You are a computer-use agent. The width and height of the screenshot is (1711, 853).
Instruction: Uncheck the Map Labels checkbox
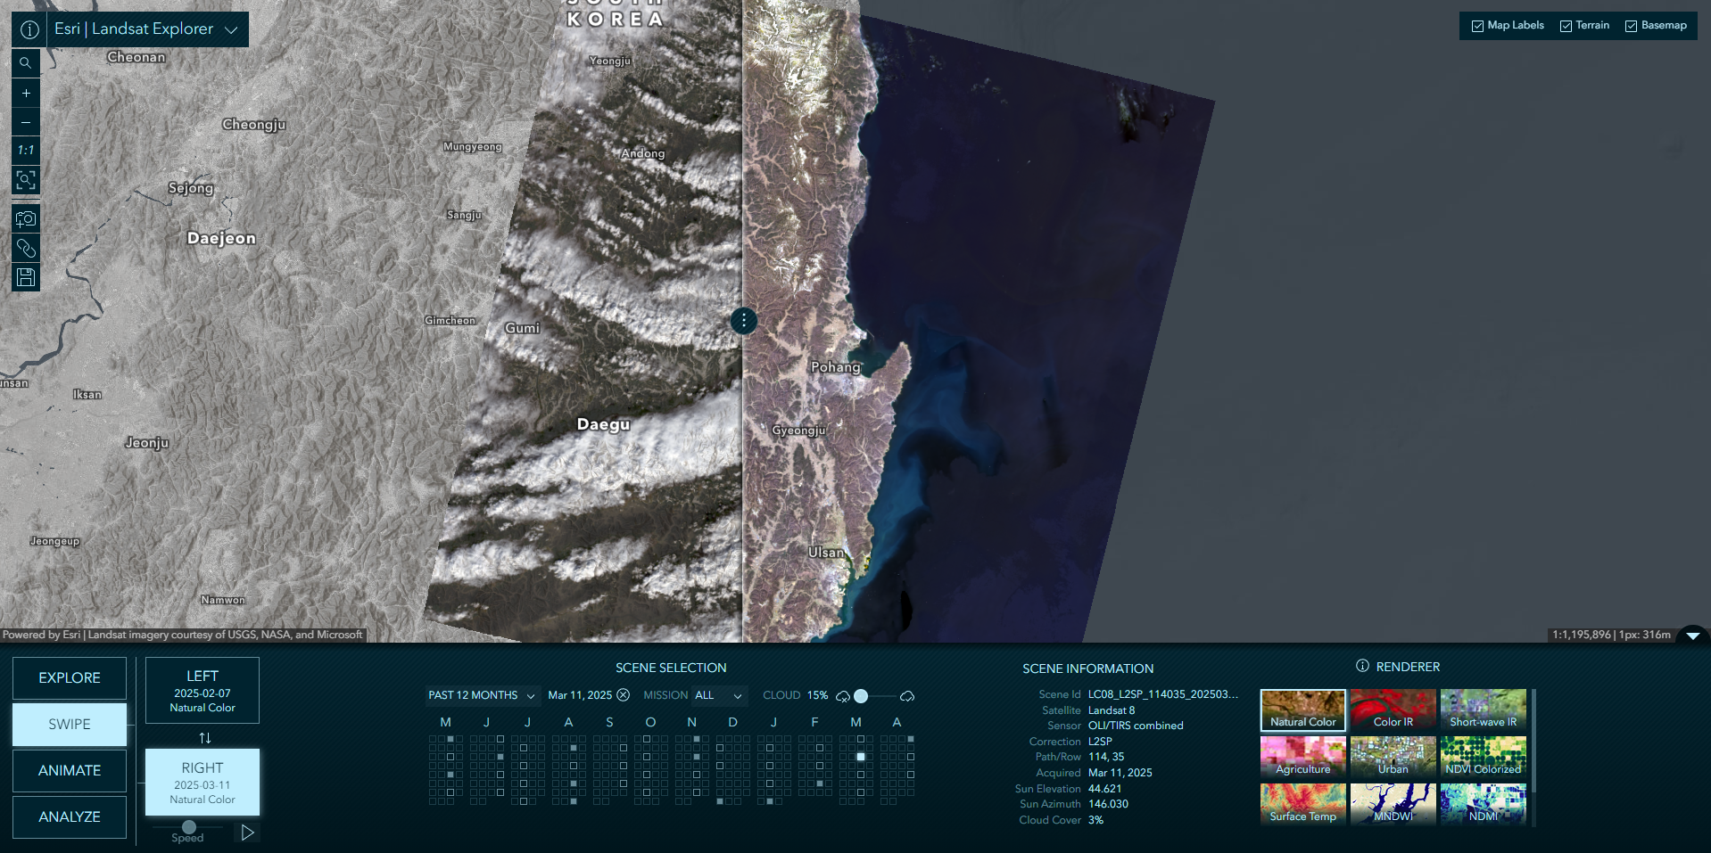(x=1477, y=26)
